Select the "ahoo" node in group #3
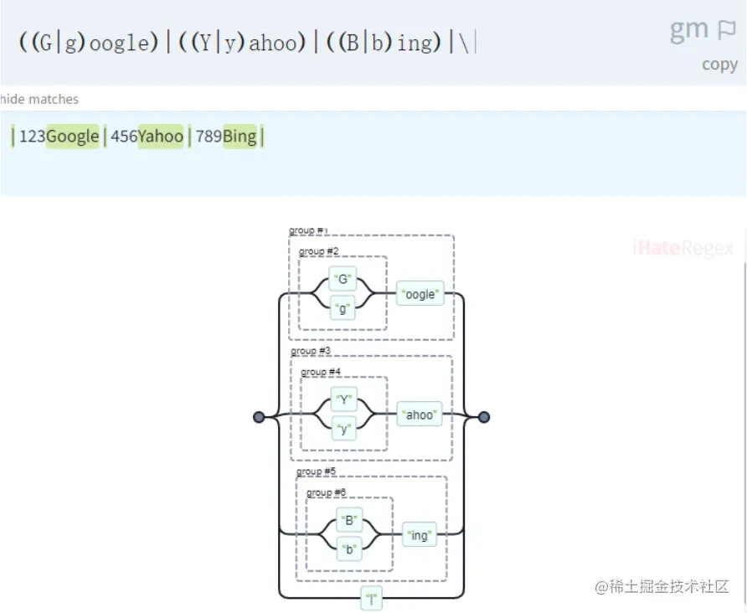This screenshot has height=613, width=747. (x=419, y=414)
